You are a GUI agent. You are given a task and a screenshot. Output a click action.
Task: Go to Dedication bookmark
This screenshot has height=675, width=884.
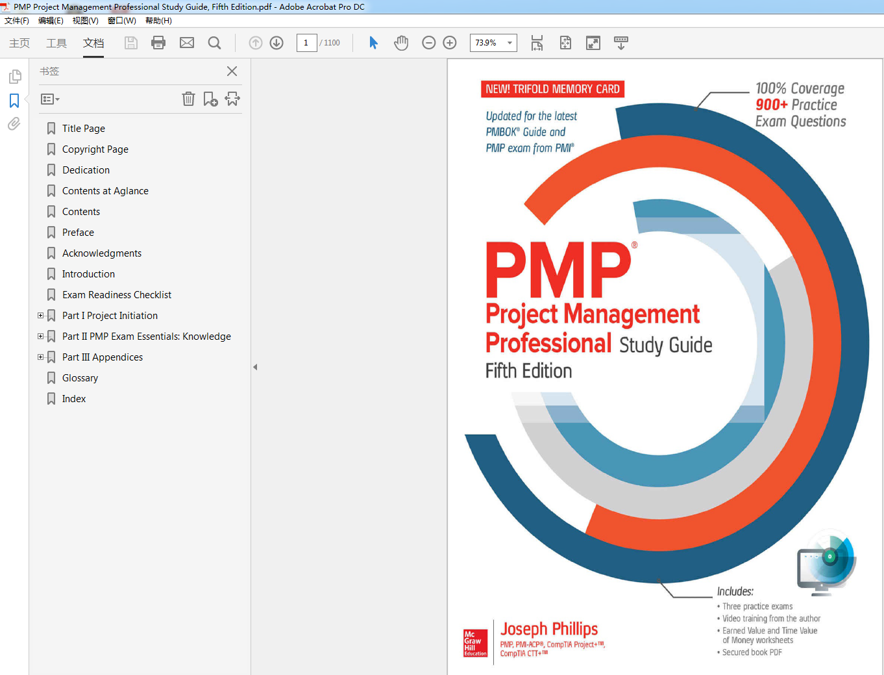point(86,170)
